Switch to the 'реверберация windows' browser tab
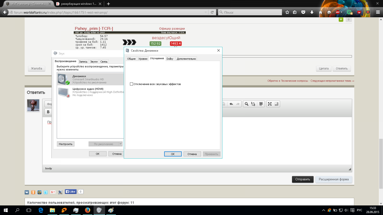 78,4
